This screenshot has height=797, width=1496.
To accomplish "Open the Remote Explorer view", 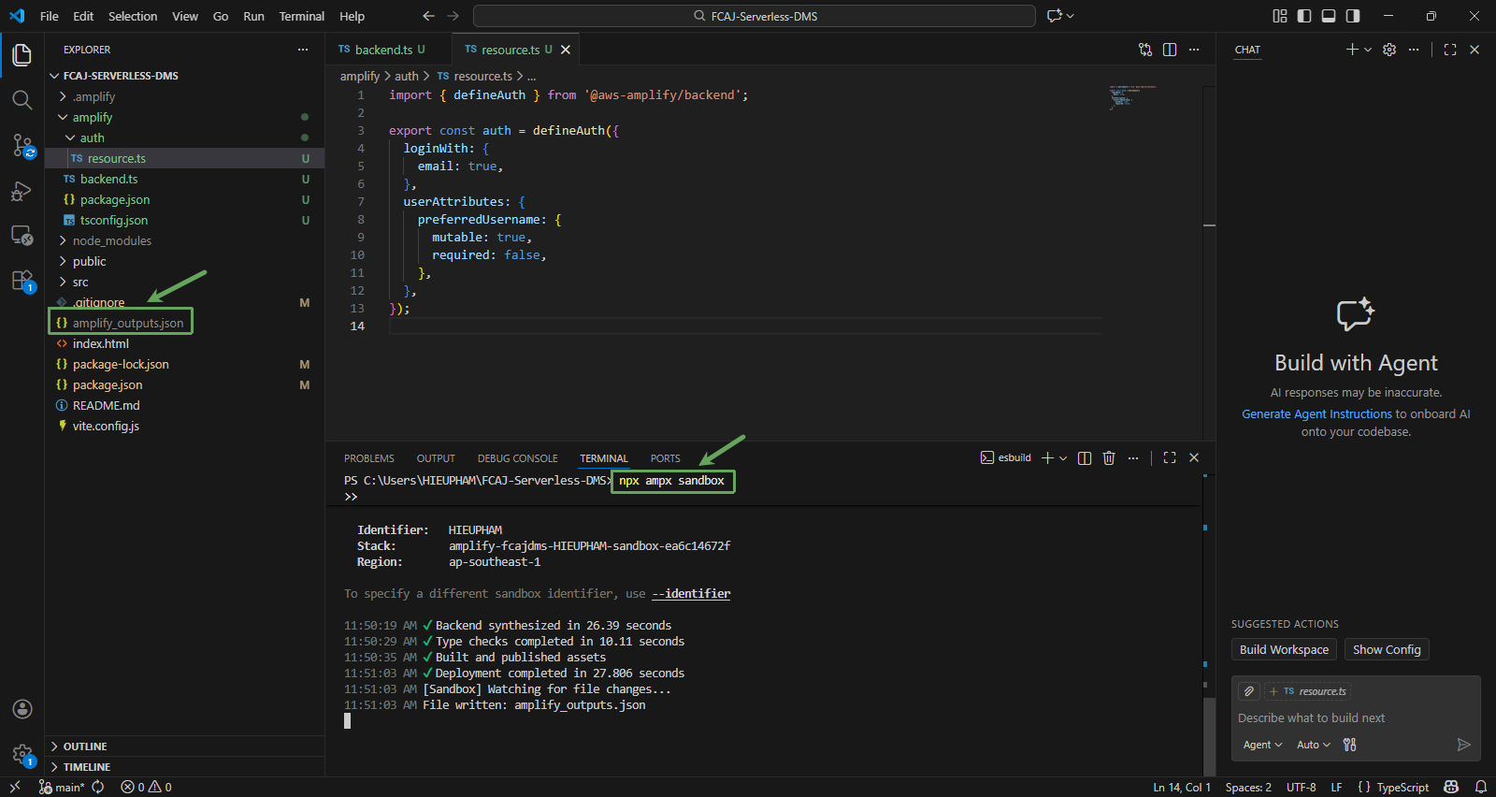I will click(22, 236).
